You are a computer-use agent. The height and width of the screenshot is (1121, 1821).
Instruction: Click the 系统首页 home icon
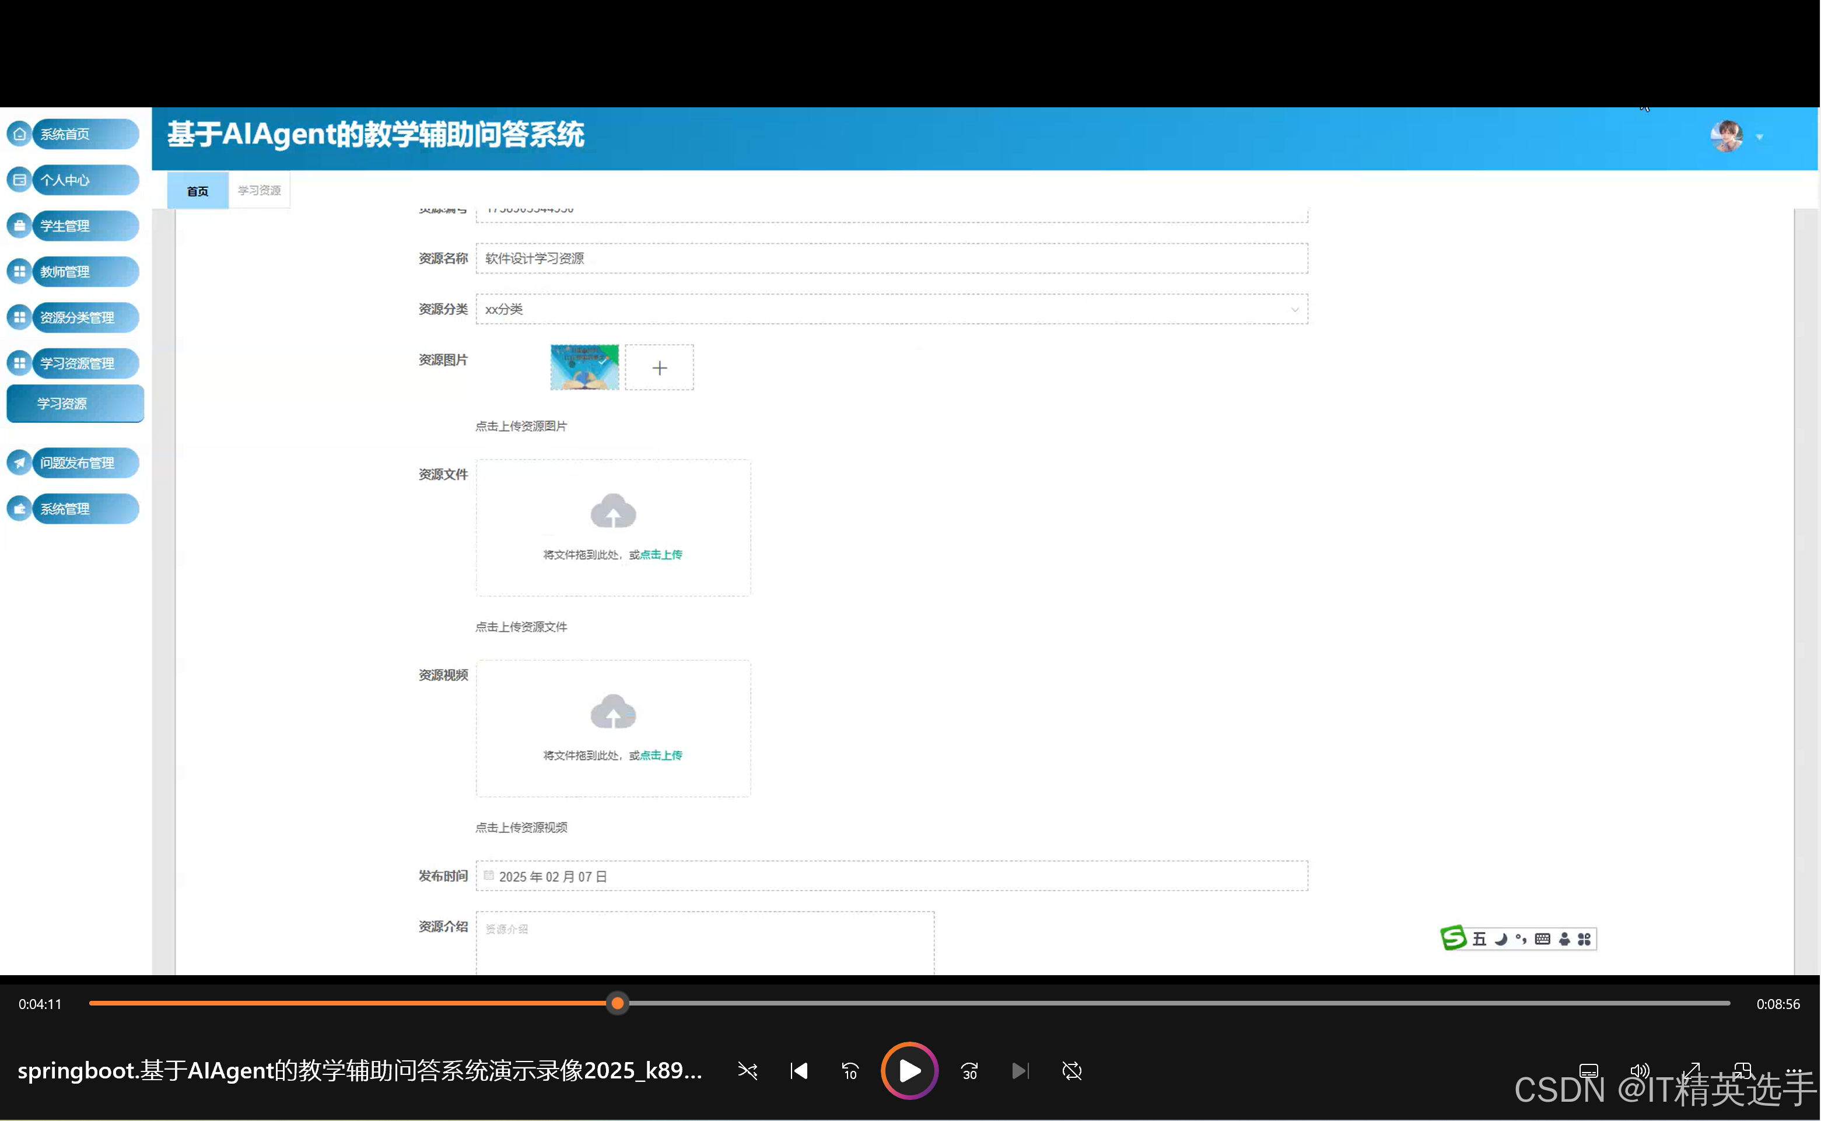pyautogui.click(x=19, y=134)
